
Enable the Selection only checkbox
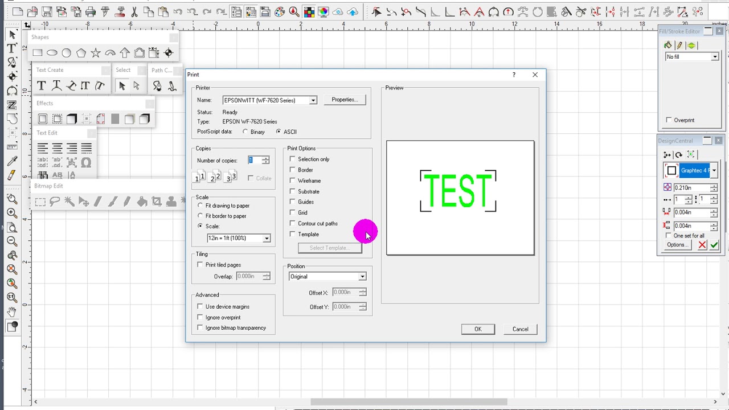(293, 159)
